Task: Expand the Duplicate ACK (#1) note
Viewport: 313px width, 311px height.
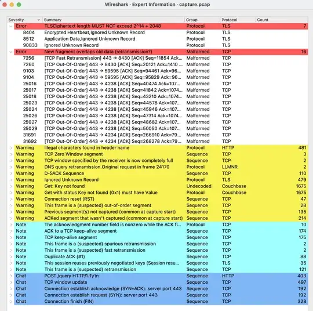Action: [x=11, y=256]
